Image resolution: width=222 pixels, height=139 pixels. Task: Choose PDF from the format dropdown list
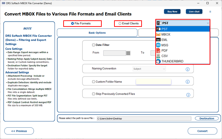point(182,51)
